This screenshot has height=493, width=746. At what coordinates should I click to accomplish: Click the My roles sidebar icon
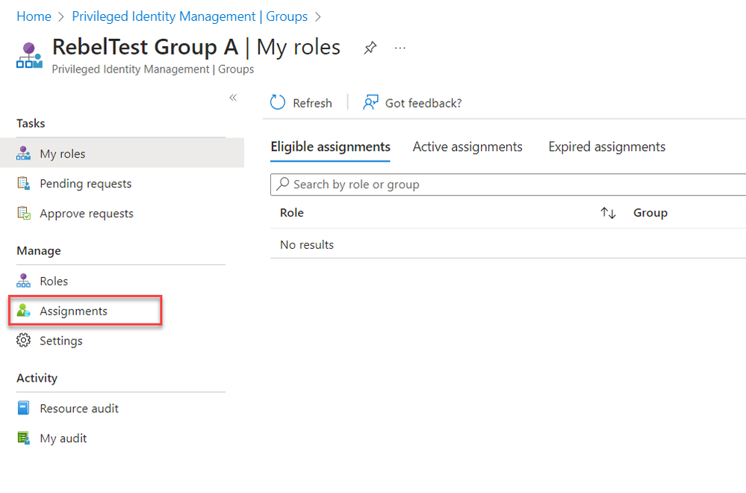click(24, 154)
